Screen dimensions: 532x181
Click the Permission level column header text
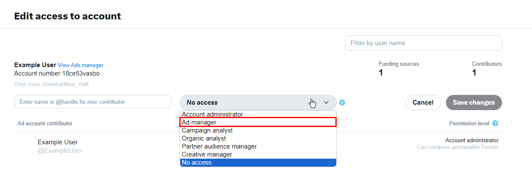click(469, 123)
